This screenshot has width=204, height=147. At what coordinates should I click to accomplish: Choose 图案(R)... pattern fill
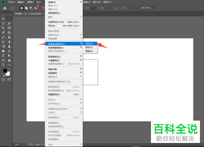(90, 51)
